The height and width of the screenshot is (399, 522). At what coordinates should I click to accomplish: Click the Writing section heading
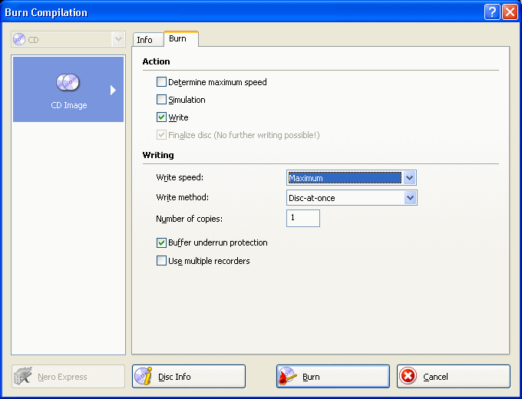(x=158, y=155)
